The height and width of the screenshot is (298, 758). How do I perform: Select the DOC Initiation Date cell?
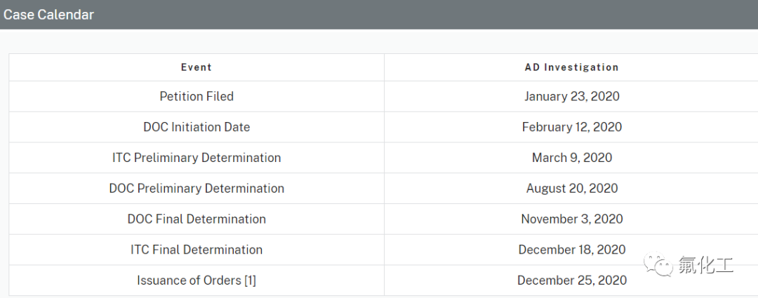click(x=197, y=127)
